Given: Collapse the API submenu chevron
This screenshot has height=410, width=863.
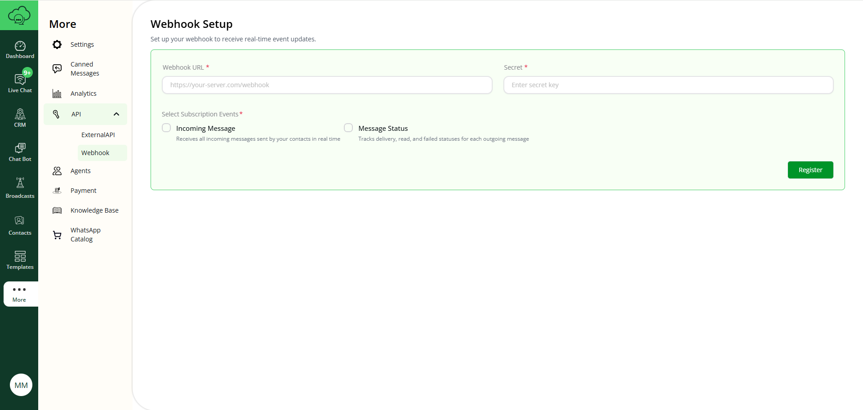Looking at the screenshot, I should click(116, 114).
